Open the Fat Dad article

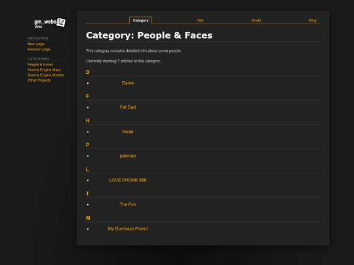[128, 107]
